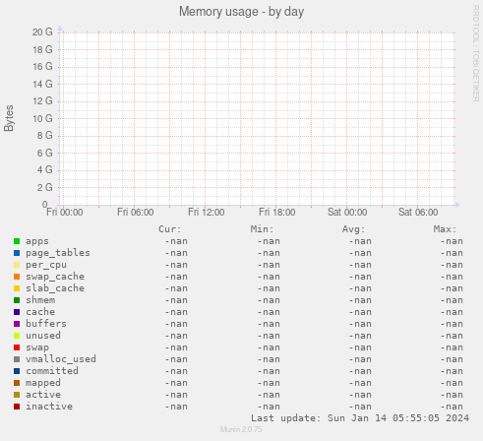The image size is (483, 441).
Task: Click the '10 G' y-axis value
Action: click(42, 118)
